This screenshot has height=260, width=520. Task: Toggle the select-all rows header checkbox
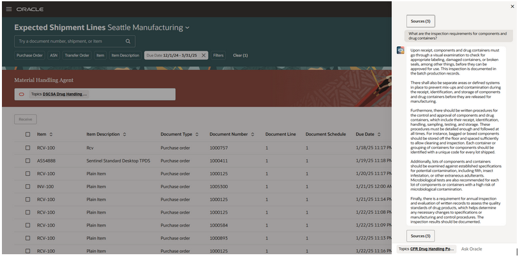28,134
